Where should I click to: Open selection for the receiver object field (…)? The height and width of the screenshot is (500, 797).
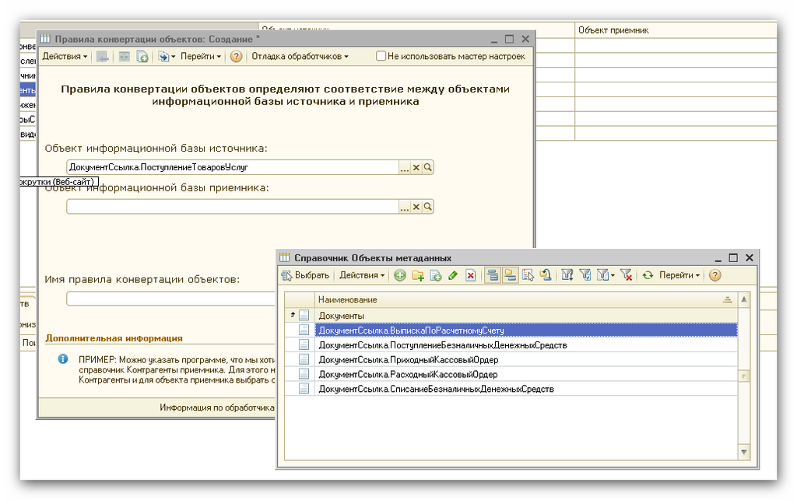(405, 207)
